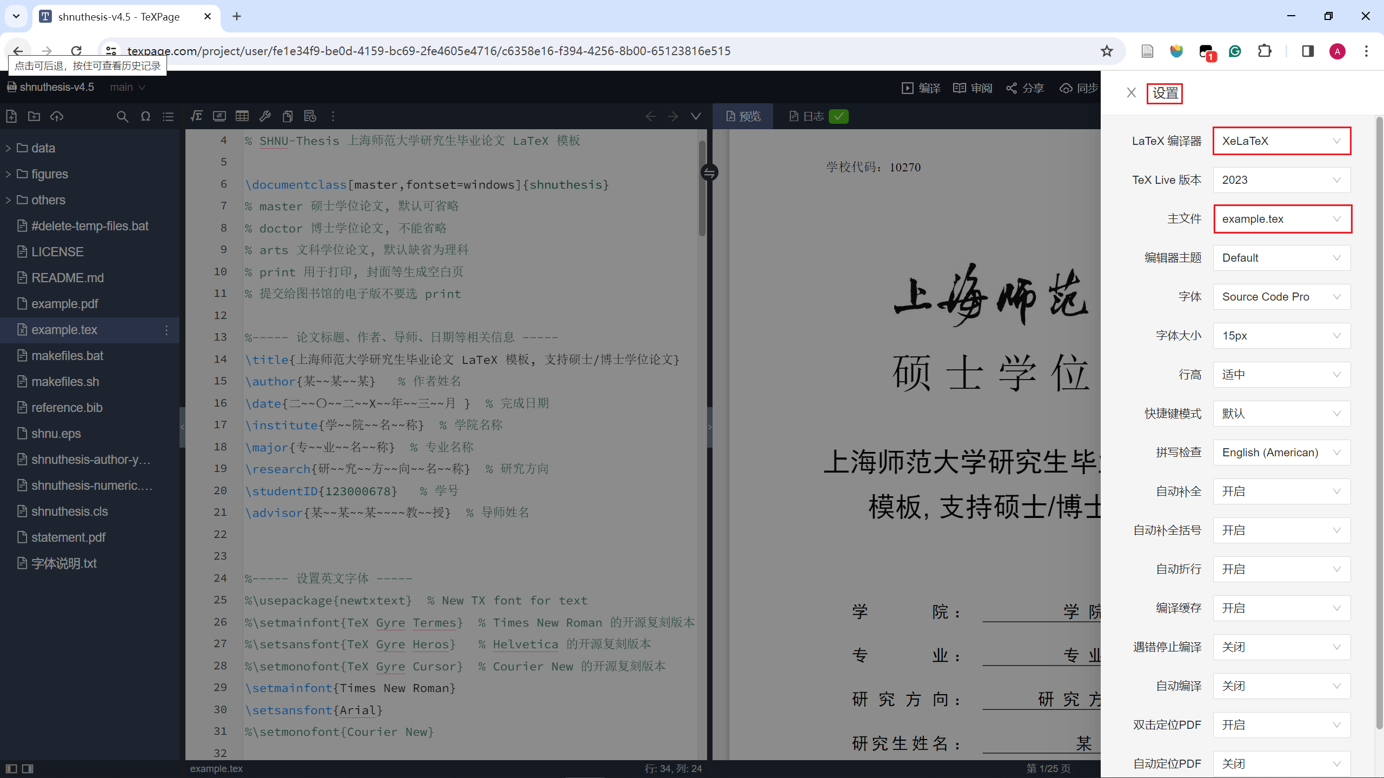
Task: Click the browser address bar URL
Action: tap(429, 51)
